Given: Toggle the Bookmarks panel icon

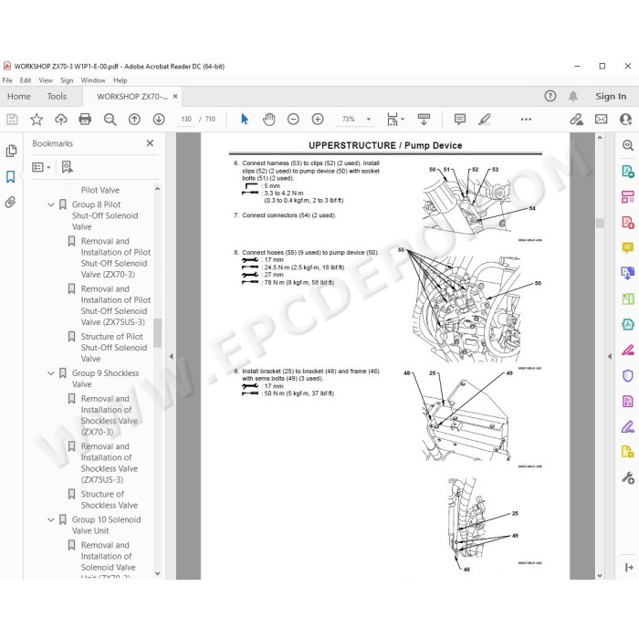Looking at the screenshot, I should [11, 176].
